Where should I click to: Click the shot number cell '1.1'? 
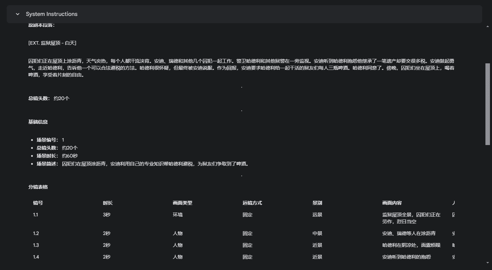[36, 215]
